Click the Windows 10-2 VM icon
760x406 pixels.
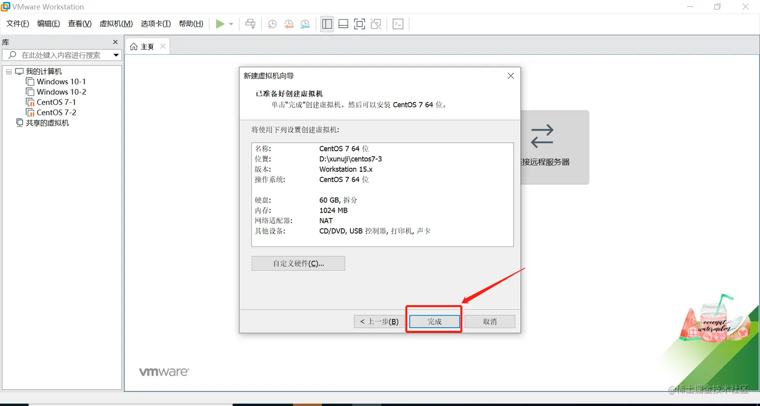30,92
